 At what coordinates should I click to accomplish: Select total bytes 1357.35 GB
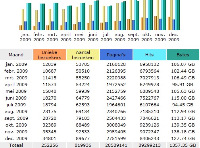[183, 145]
